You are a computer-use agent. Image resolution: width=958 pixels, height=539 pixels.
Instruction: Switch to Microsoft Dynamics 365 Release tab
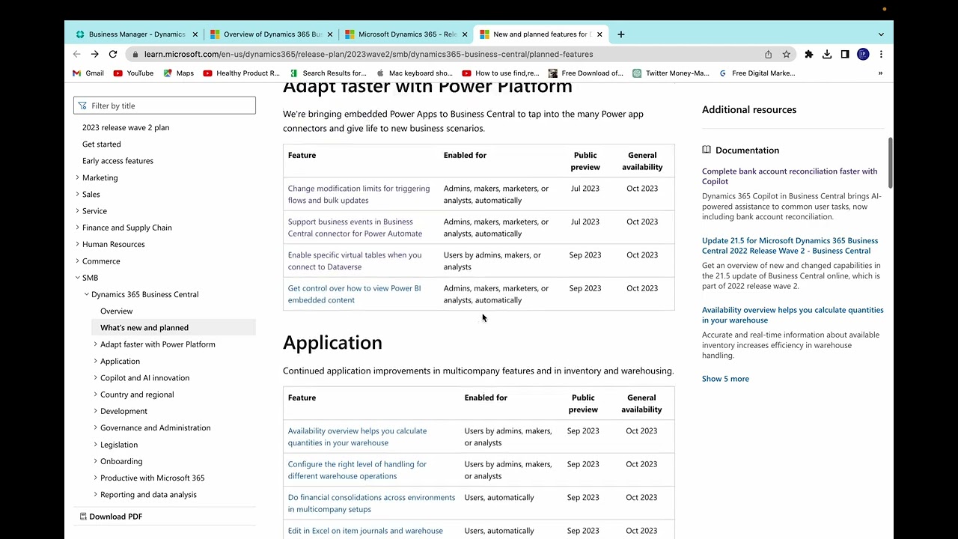(406, 34)
